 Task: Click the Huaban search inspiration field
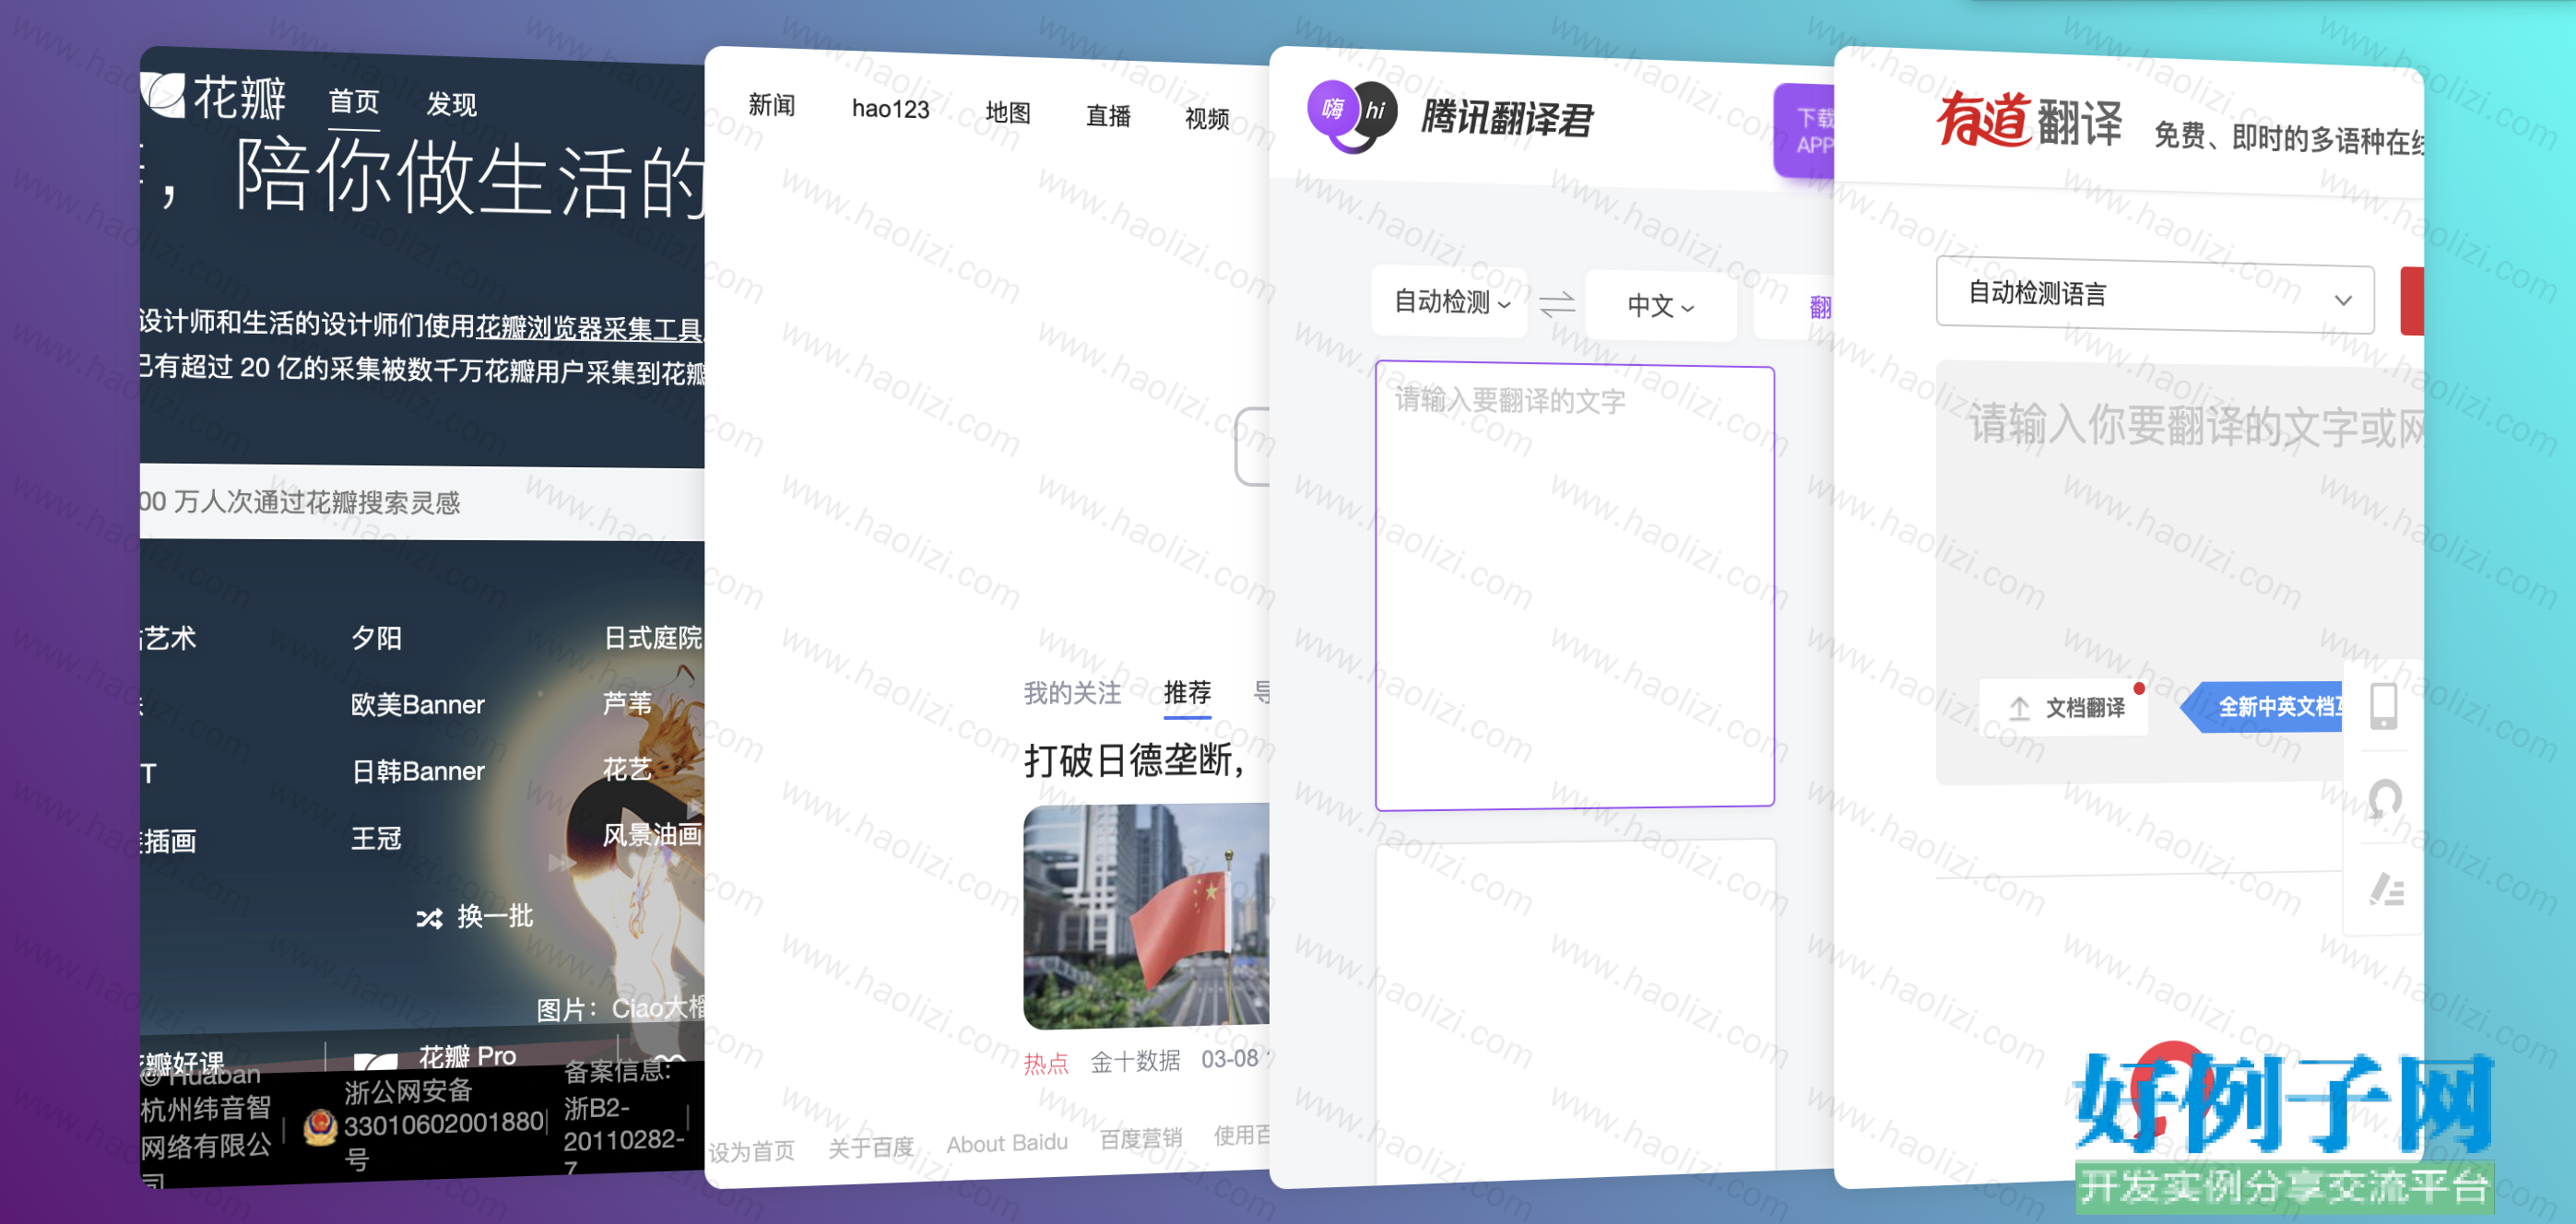point(422,502)
